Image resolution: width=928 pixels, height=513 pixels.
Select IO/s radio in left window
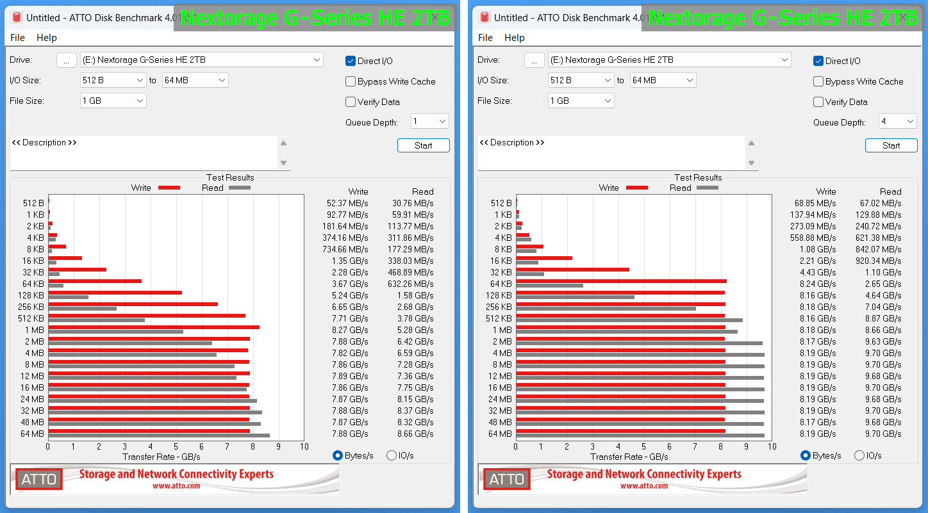coord(392,455)
